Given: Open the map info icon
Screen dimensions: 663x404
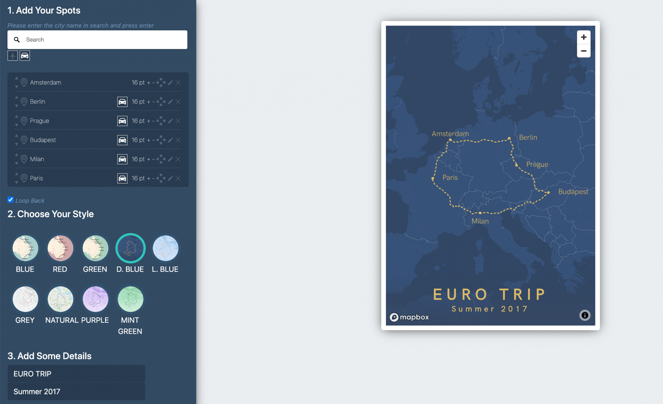Looking at the screenshot, I should (x=585, y=315).
